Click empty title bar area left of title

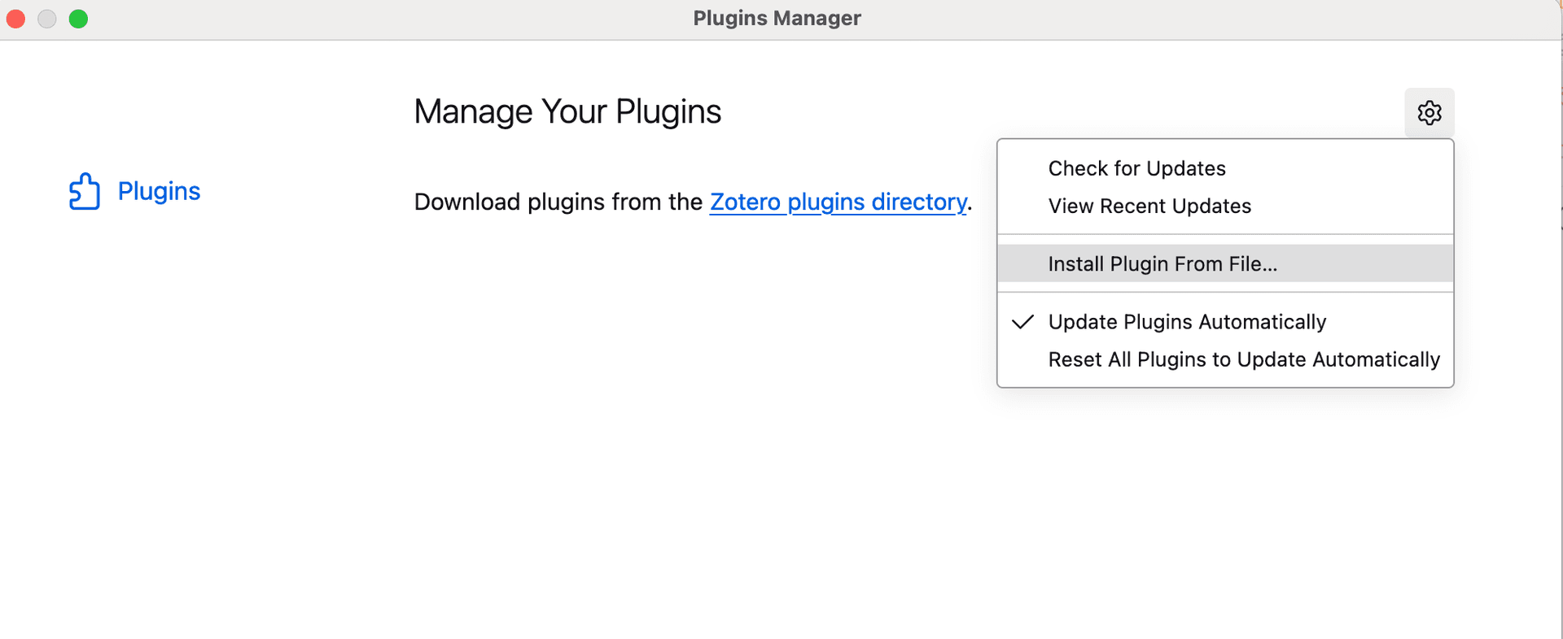[366, 18]
